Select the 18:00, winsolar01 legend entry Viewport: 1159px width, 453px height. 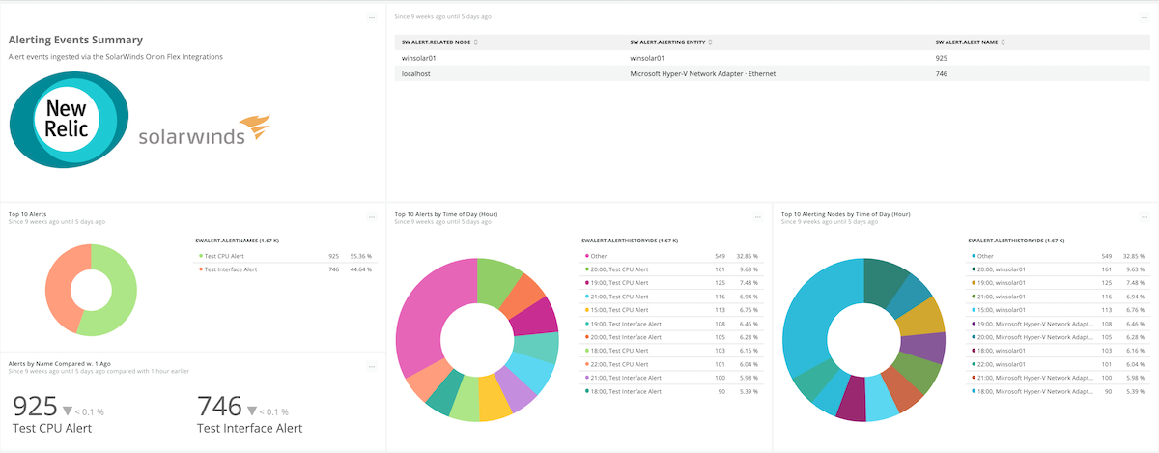coord(1060,351)
